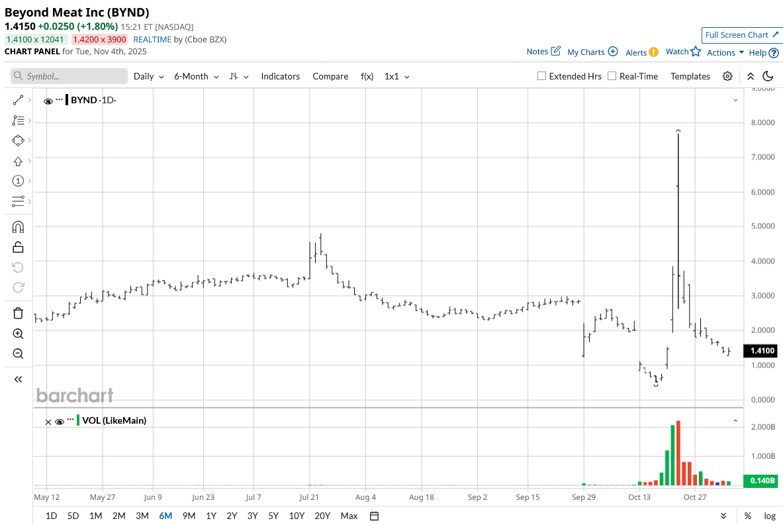This screenshot has height=525, width=783.
Task: Open the Templates menu
Action: 690,76
